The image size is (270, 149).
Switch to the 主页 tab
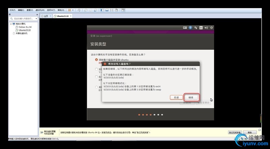point(45,16)
